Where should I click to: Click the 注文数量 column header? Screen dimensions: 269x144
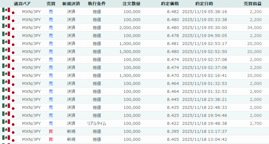(x=131, y=4)
